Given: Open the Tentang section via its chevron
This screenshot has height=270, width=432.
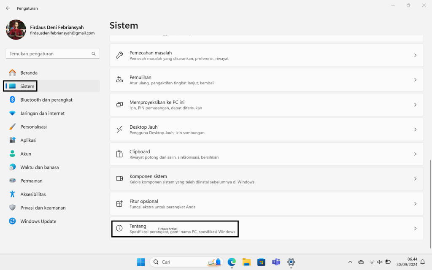Looking at the screenshot, I should click(415, 228).
